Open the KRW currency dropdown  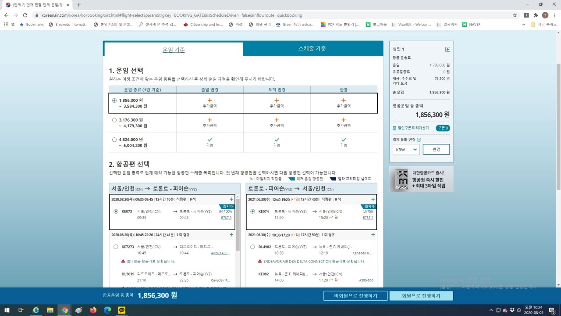pyautogui.click(x=406, y=150)
